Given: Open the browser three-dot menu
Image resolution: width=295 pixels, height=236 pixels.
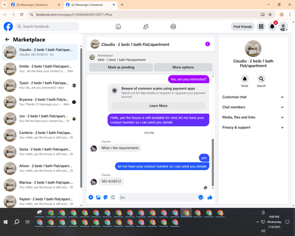Looking at the screenshot, I should pyautogui.click(x=290, y=15).
